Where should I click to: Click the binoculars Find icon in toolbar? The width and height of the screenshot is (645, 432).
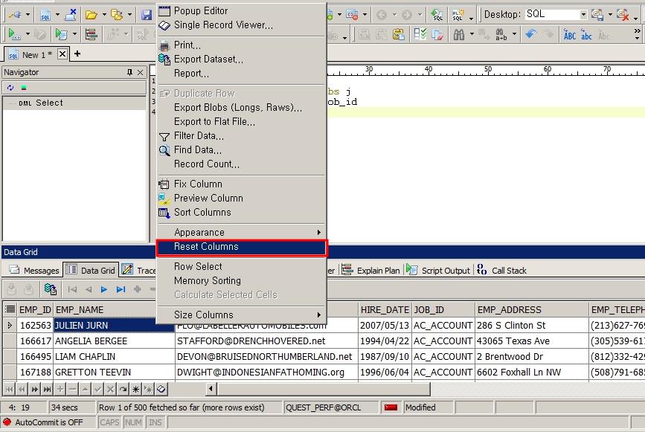459,34
